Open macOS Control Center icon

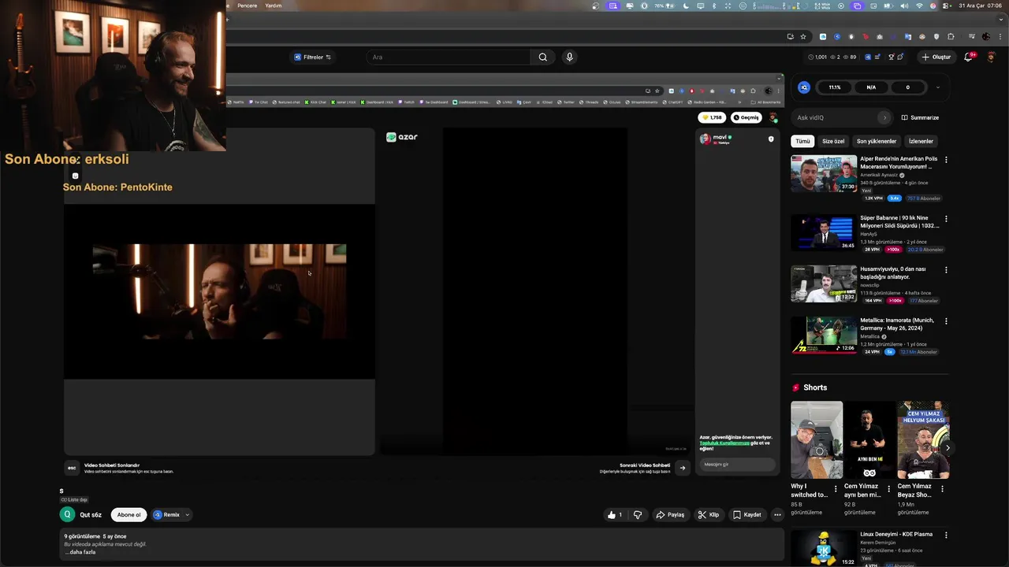947,6
